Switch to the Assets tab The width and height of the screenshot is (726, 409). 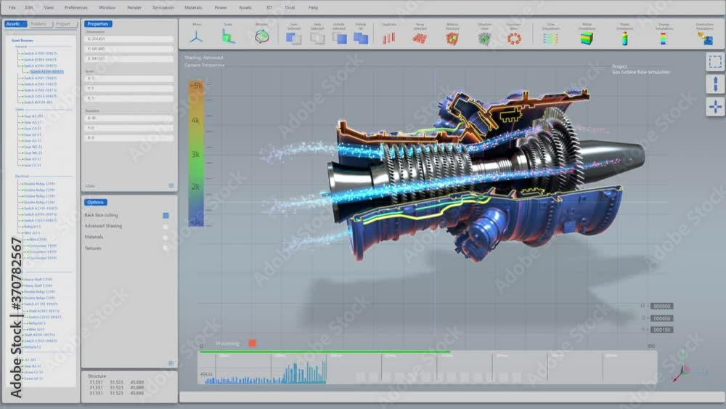15,24
